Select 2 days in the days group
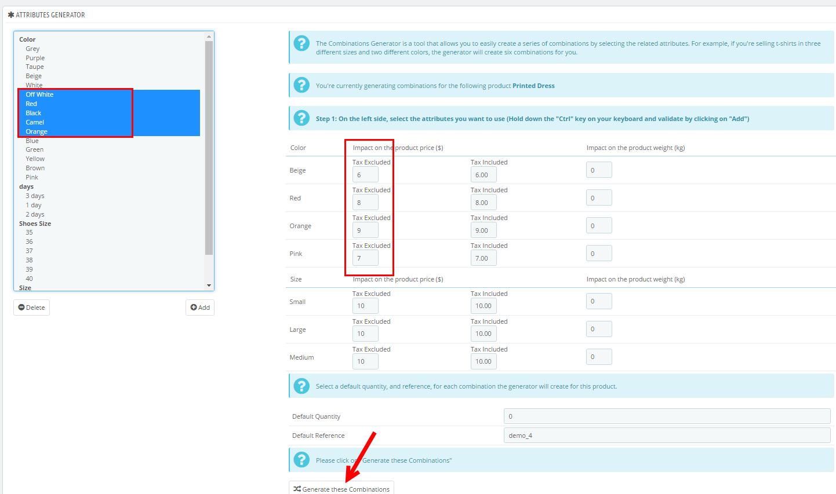The image size is (836, 494). (x=35, y=214)
